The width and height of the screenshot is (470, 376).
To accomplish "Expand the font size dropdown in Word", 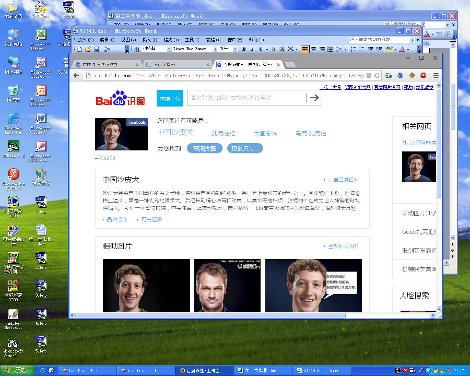I will point(236,49).
